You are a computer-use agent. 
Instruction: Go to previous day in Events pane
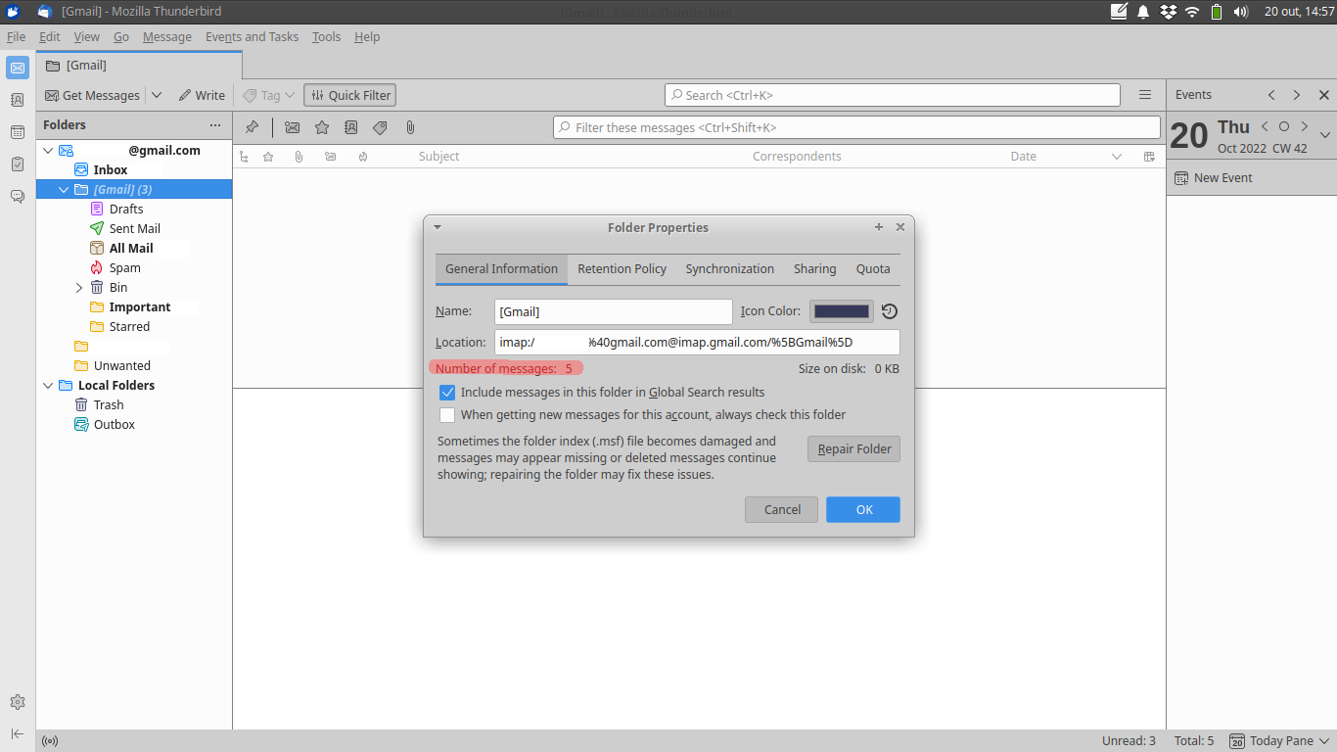click(x=1266, y=126)
